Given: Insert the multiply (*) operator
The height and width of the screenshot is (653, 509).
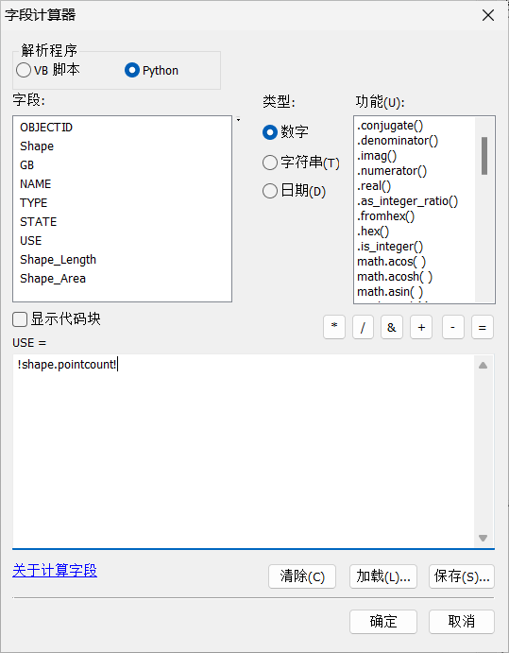Looking at the screenshot, I should tap(334, 327).
